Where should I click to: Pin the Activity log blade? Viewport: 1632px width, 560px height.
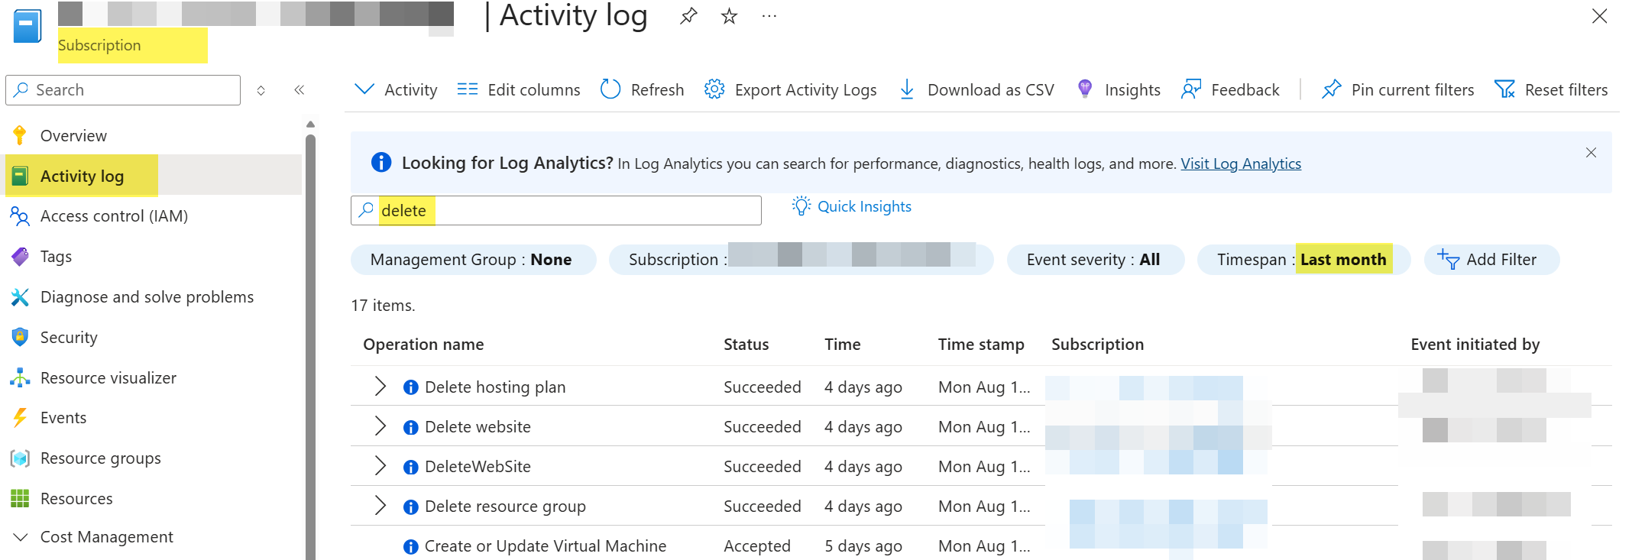[x=688, y=16]
